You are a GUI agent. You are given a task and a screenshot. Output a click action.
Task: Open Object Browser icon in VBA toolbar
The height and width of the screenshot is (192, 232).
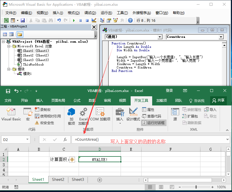tap(115, 20)
